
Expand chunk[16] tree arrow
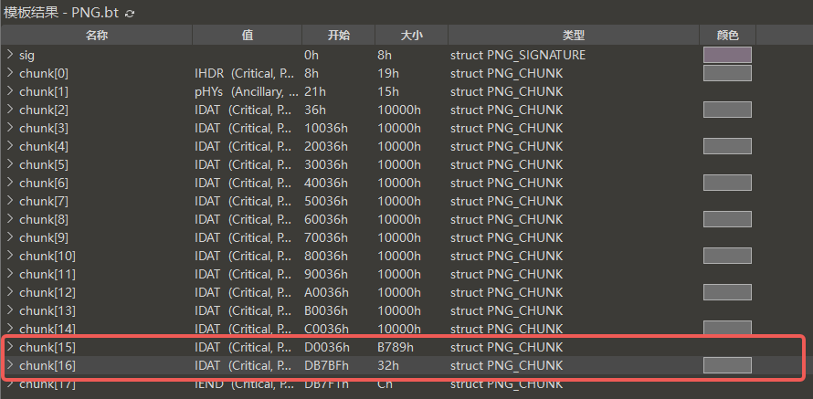coord(10,365)
